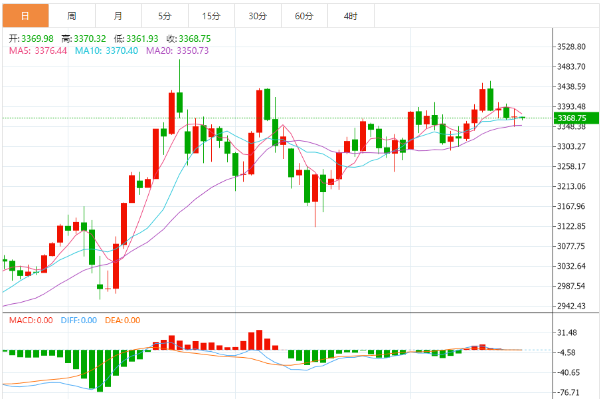
Task: Click the 3438.59 price axis label
Action: coord(572,86)
